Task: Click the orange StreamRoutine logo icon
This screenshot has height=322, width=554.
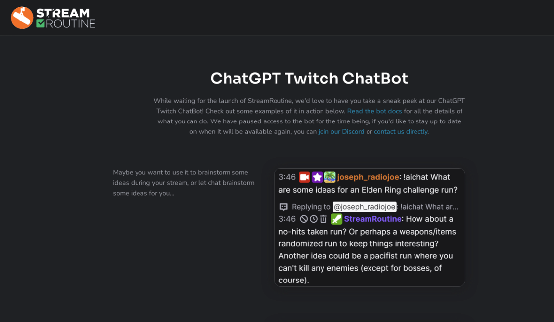Action: (22, 18)
